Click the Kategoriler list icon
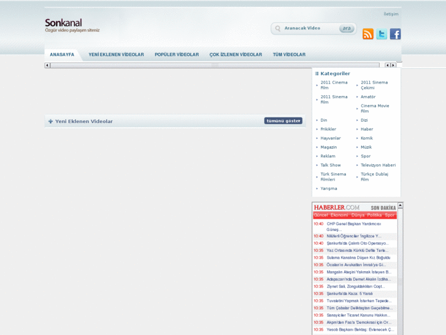Viewport: 446px width, 335px height. click(317, 74)
